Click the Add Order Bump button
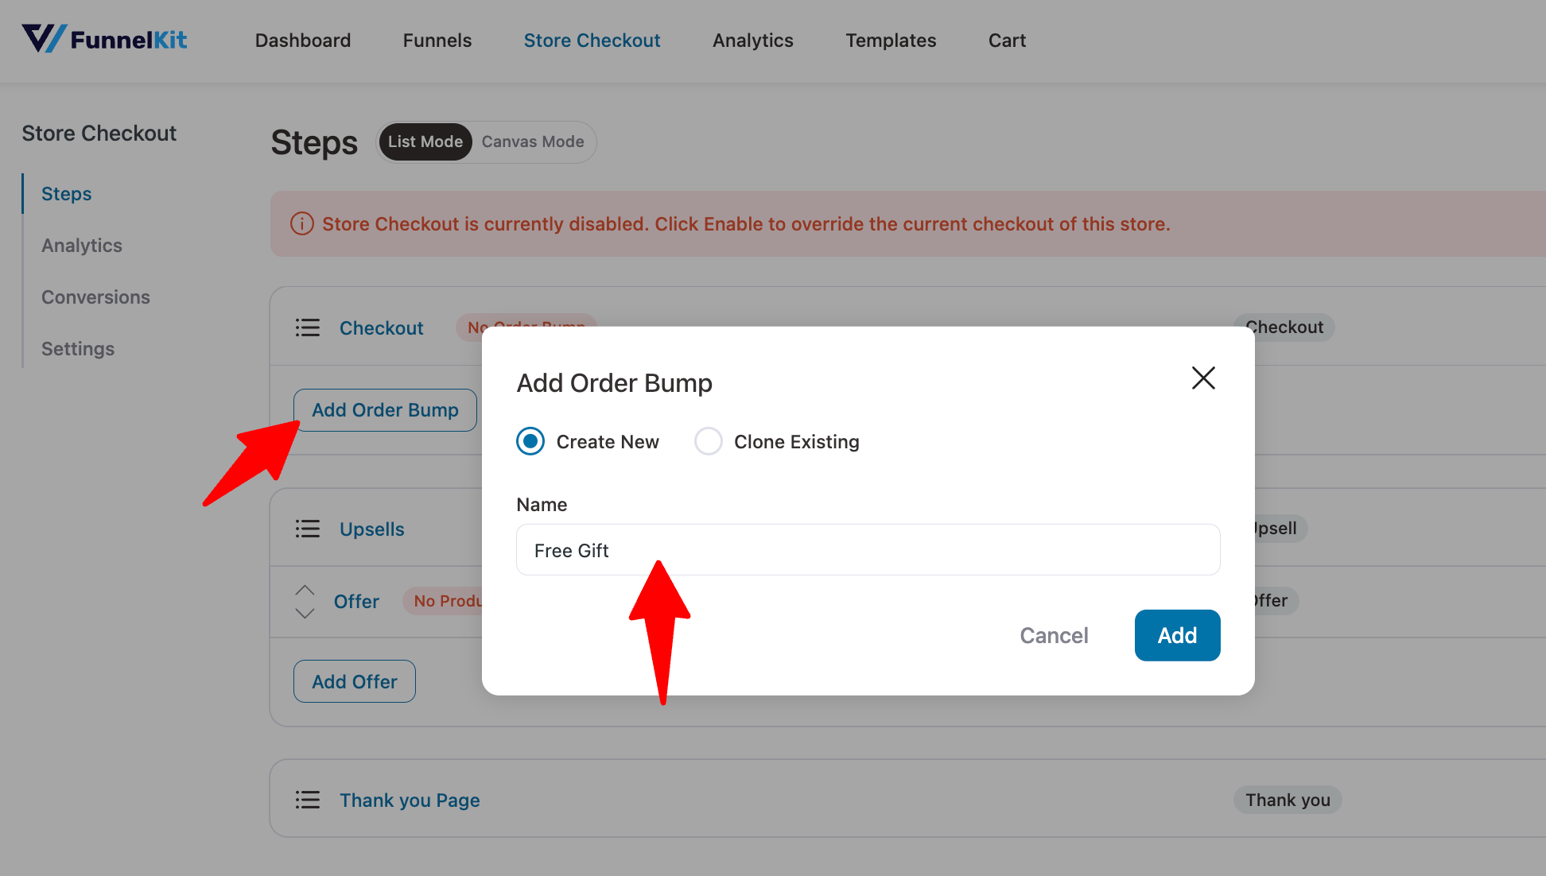1546x876 pixels. [385, 410]
